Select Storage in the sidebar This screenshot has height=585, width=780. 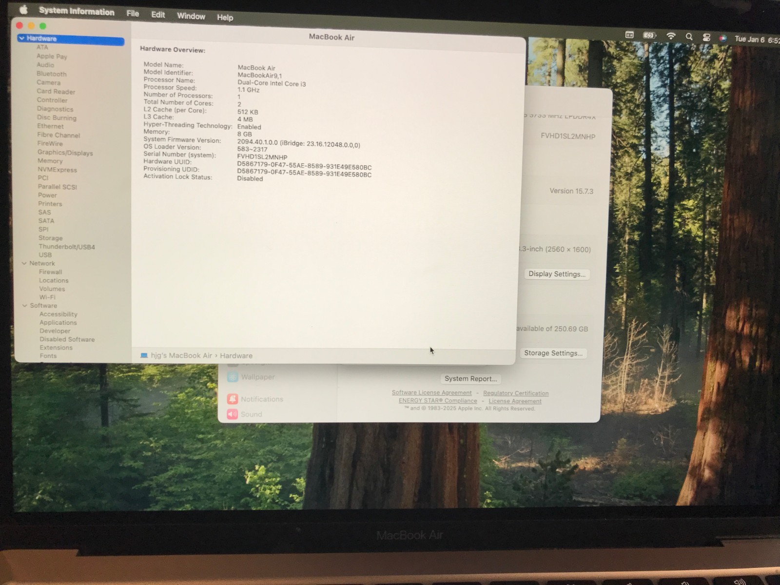tap(51, 238)
